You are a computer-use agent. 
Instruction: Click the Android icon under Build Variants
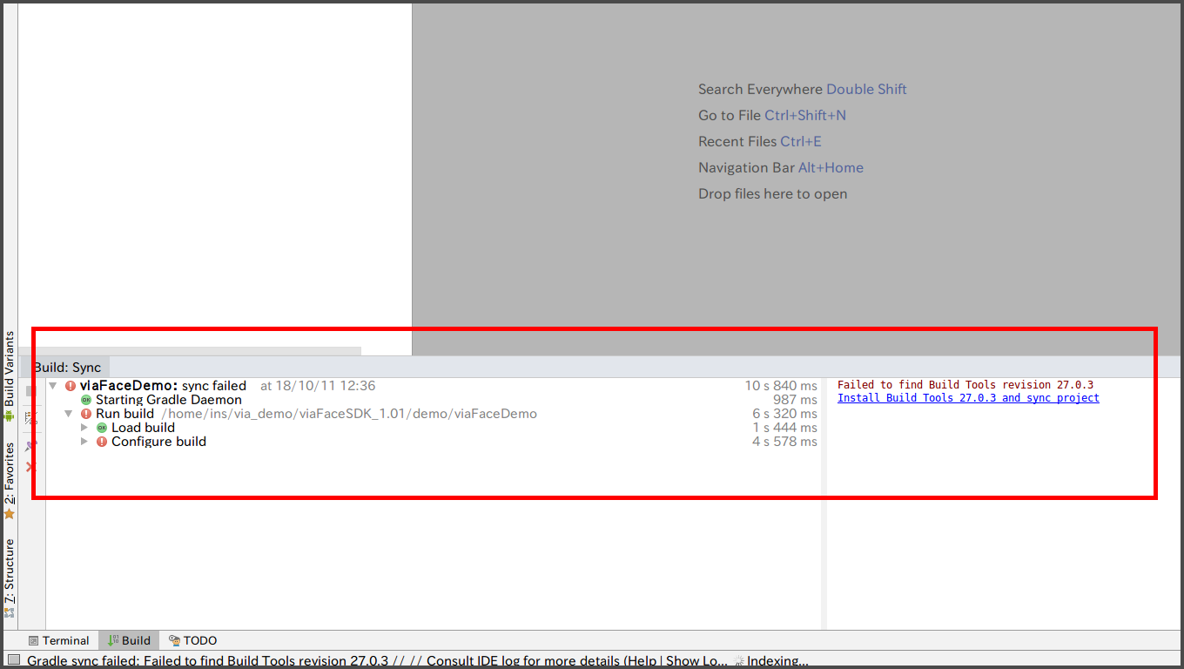10,416
